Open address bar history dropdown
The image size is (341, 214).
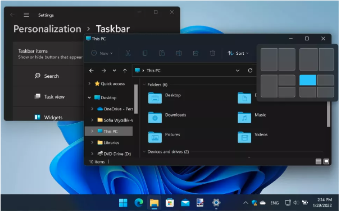click(238, 71)
